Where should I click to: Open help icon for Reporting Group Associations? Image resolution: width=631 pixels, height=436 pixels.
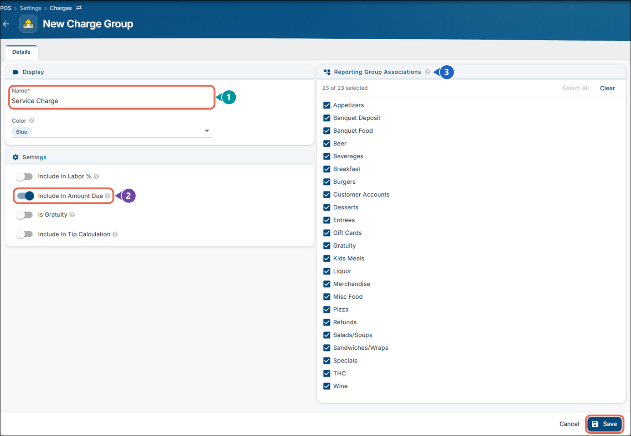coord(428,72)
